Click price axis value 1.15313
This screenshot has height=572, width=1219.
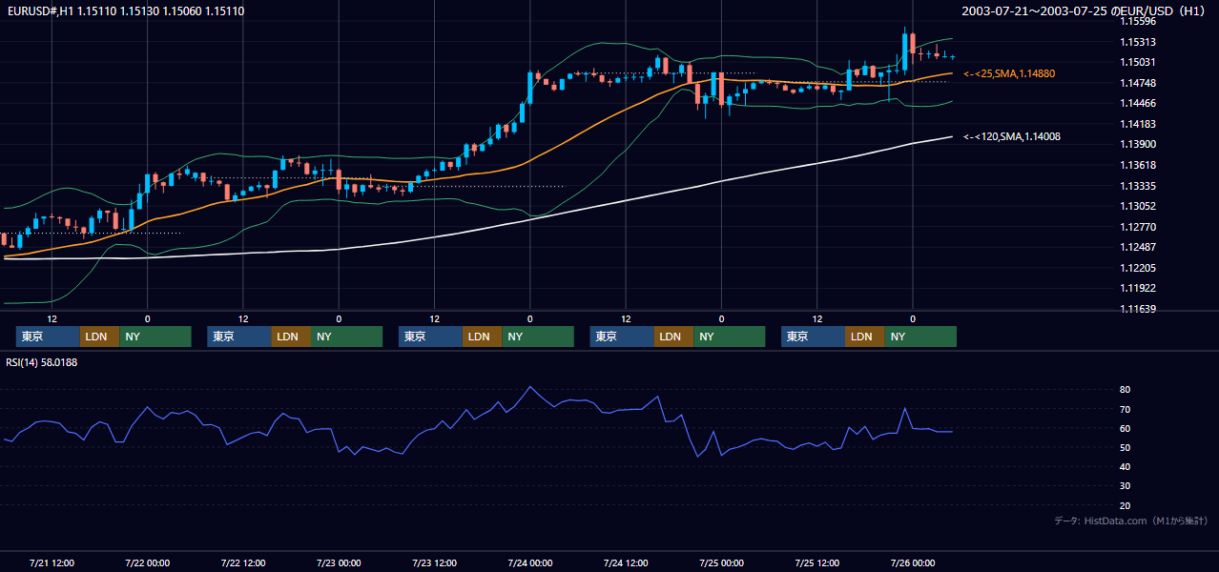(x=1137, y=42)
